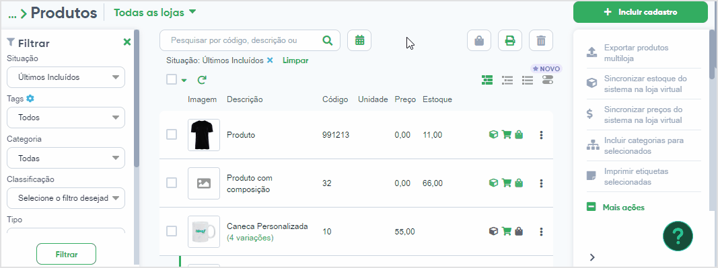Viewport: 718px width, 268px height.
Task: Click the placeholder image of Produto com composição
Action: [204, 183]
